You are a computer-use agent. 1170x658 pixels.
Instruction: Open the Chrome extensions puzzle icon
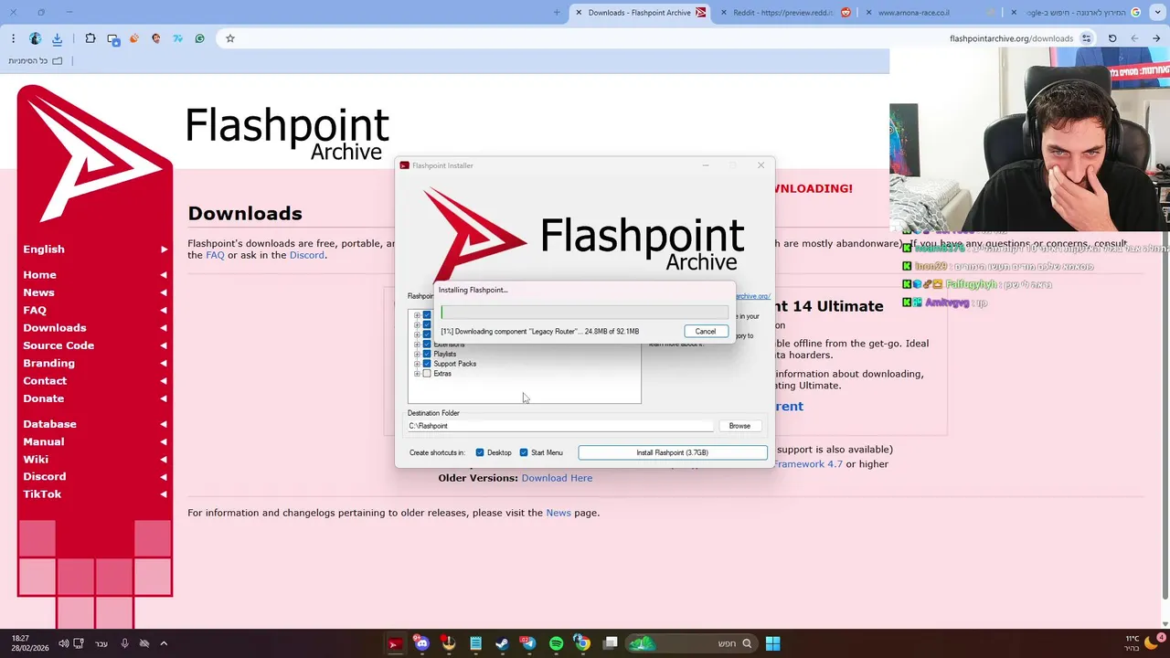90,38
